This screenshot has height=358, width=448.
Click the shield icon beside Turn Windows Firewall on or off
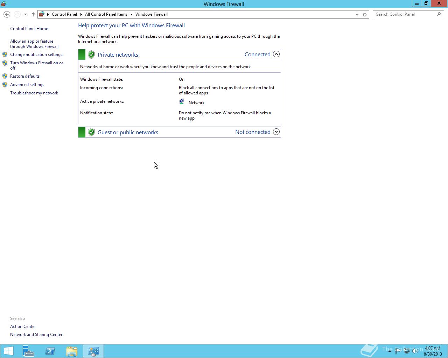pyautogui.click(x=5, y=63)
